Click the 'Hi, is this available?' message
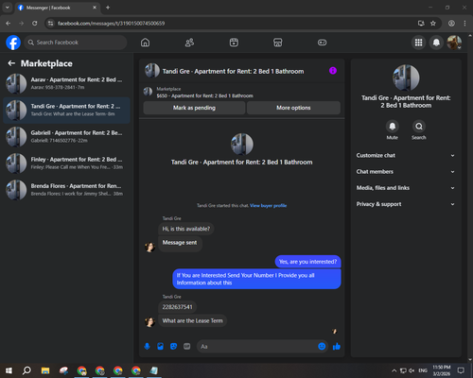 (x=186, y=229)
